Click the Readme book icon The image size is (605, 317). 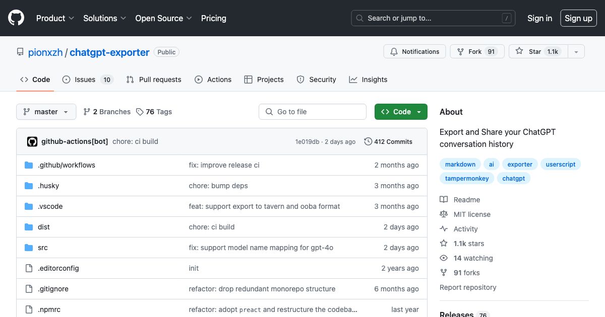click(x=444, y=199)
